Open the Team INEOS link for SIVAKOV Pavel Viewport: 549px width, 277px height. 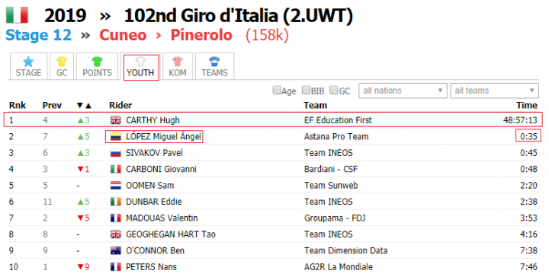[329, 153]
